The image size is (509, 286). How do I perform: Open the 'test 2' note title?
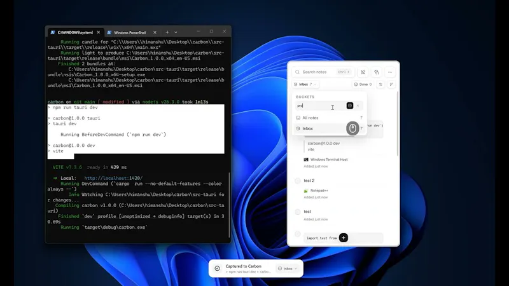click(x=309, y=180)
